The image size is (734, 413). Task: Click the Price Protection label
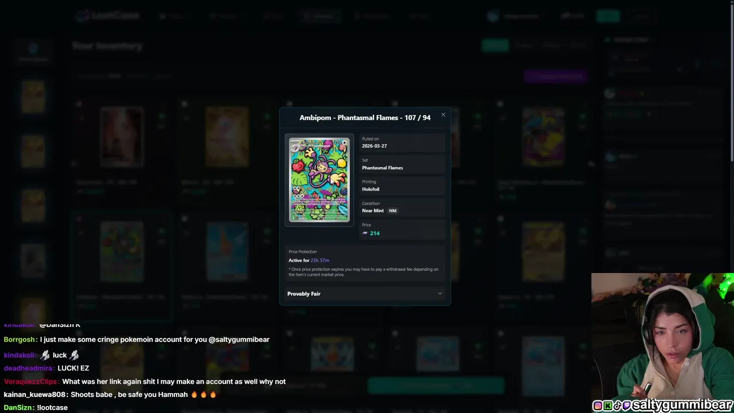303,252
